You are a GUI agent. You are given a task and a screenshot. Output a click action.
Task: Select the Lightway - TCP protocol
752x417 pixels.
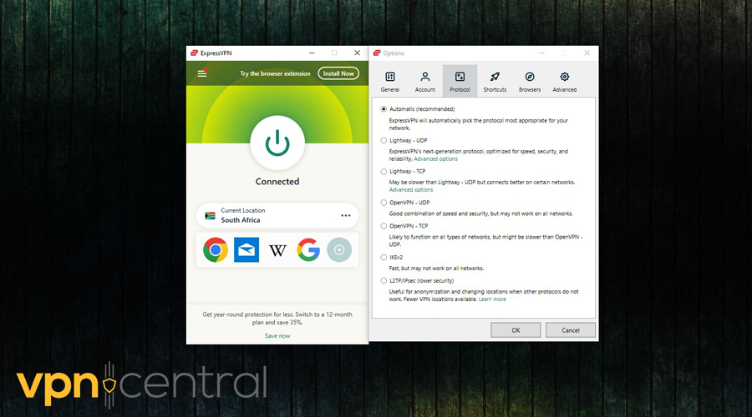pyautogui.click(x=384, y=172)
